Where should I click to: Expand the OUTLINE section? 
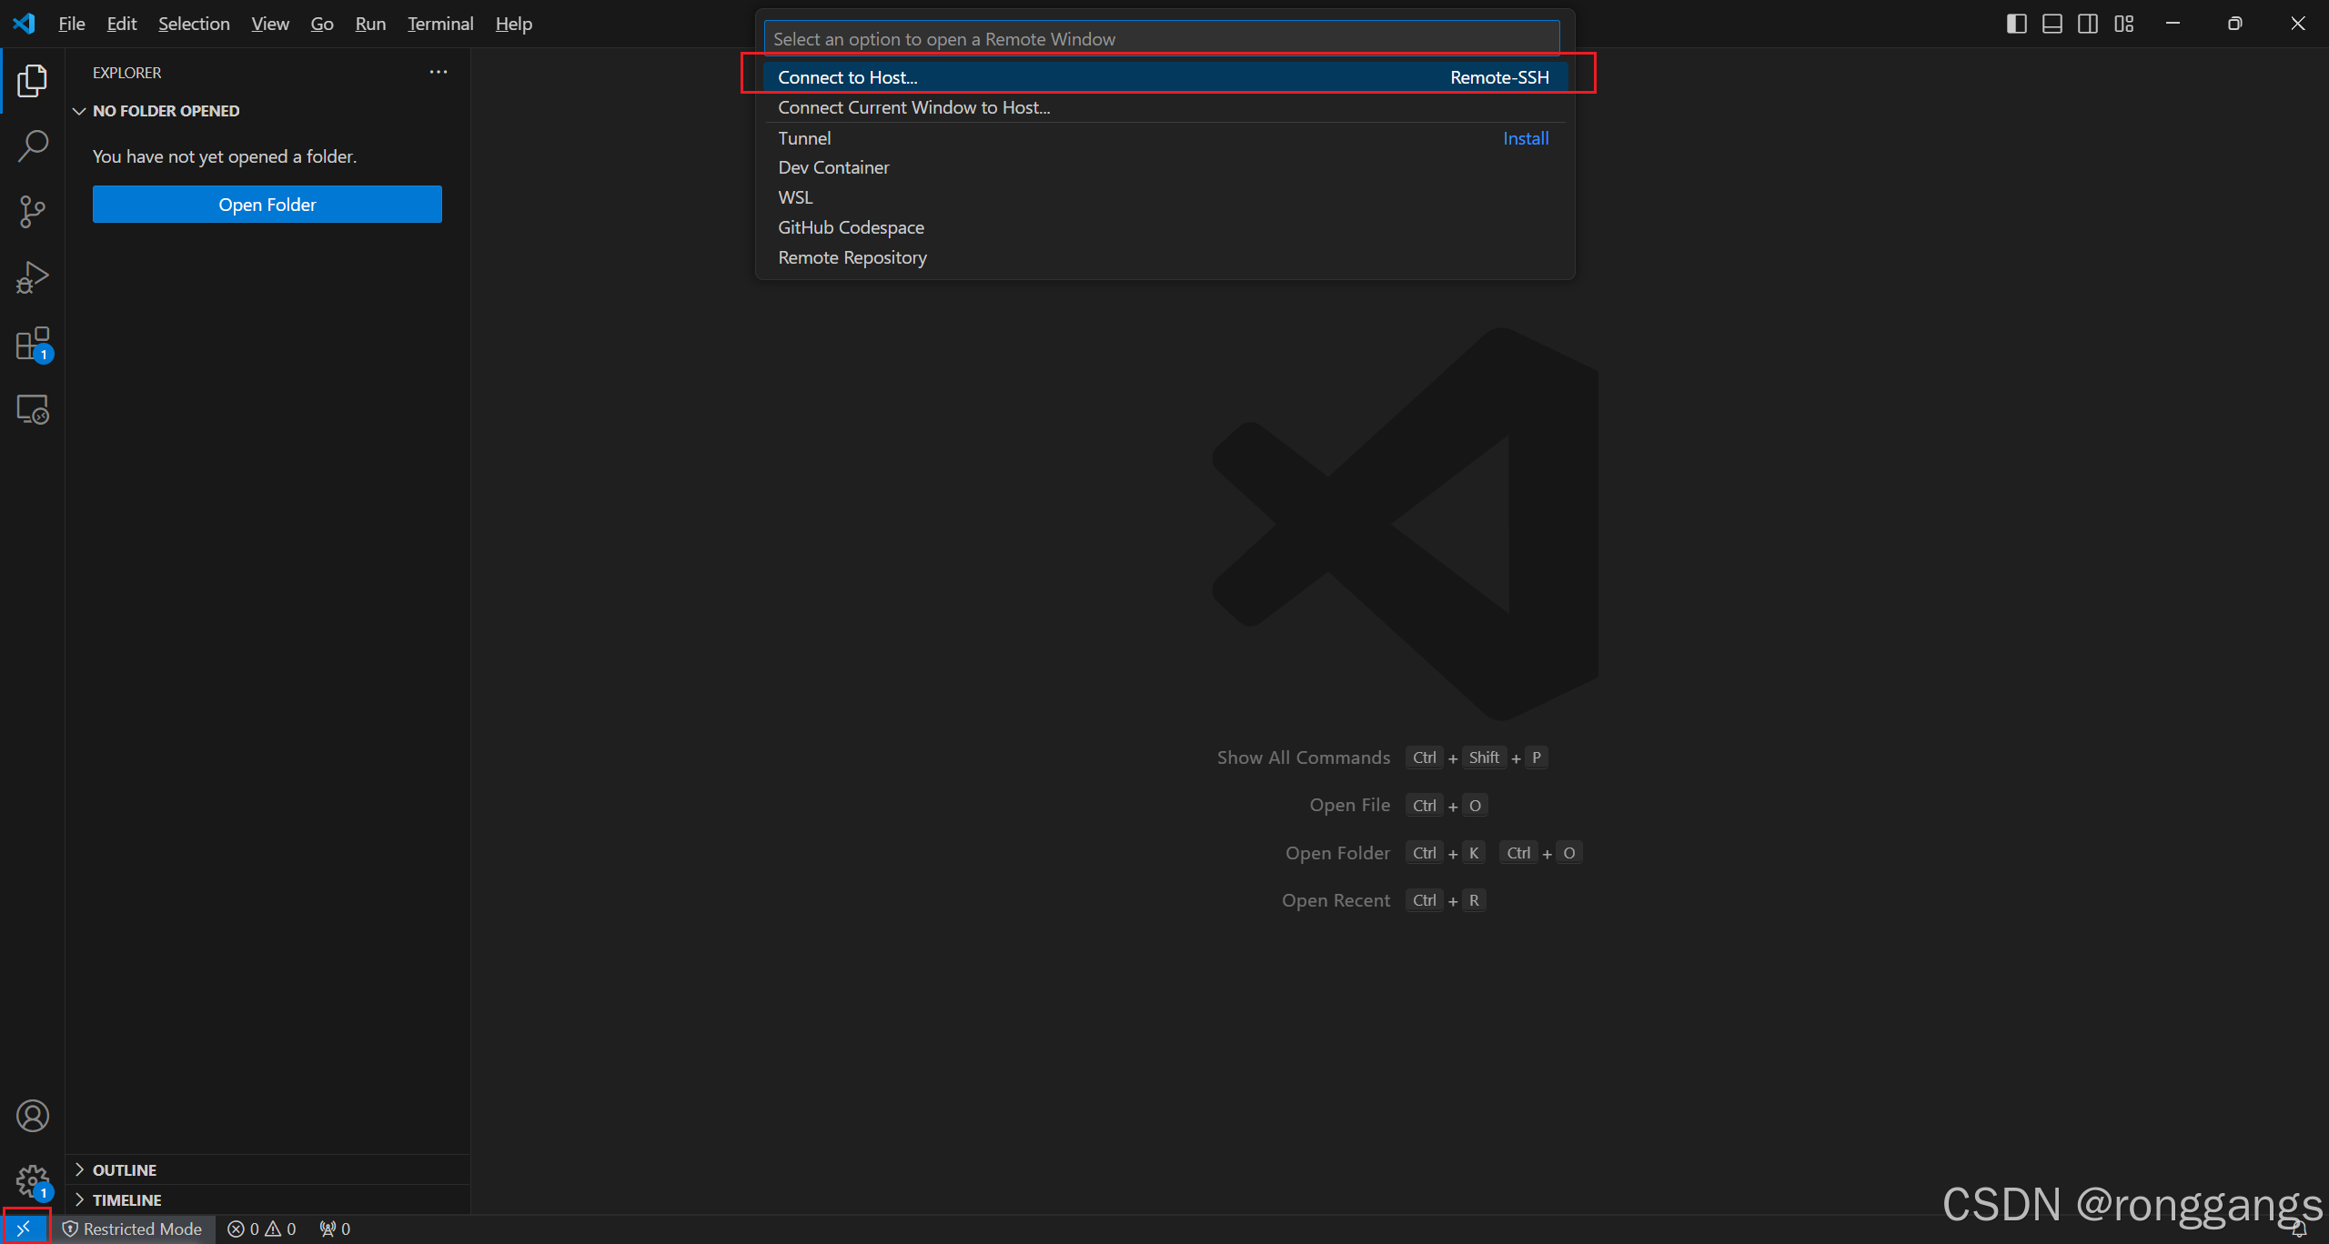pyautogui.click(x=125, y=1169)
